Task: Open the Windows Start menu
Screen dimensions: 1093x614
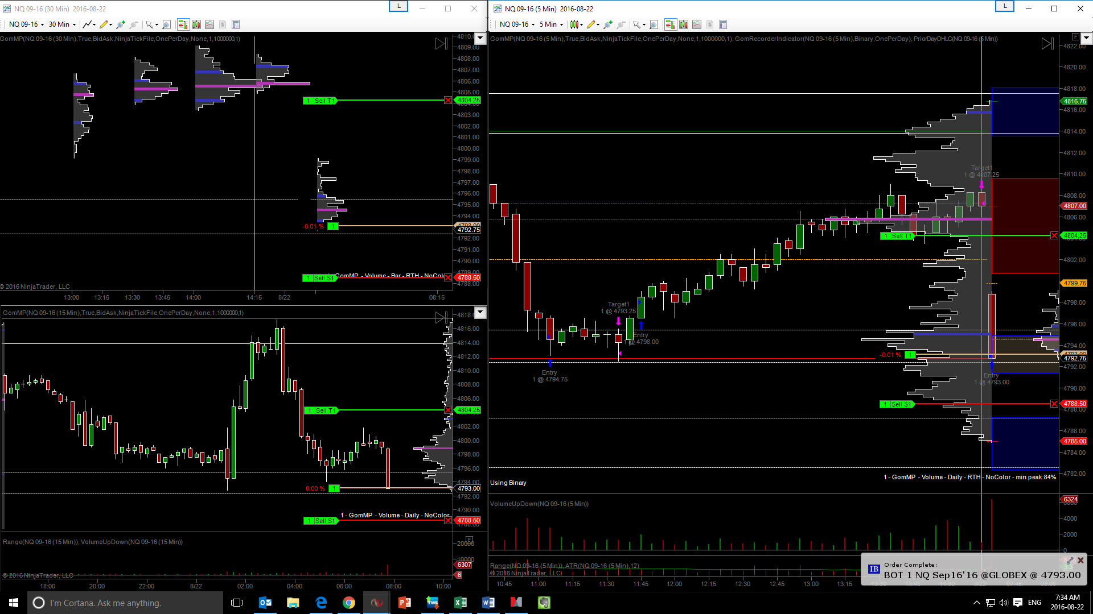Action: click(14, 603)
